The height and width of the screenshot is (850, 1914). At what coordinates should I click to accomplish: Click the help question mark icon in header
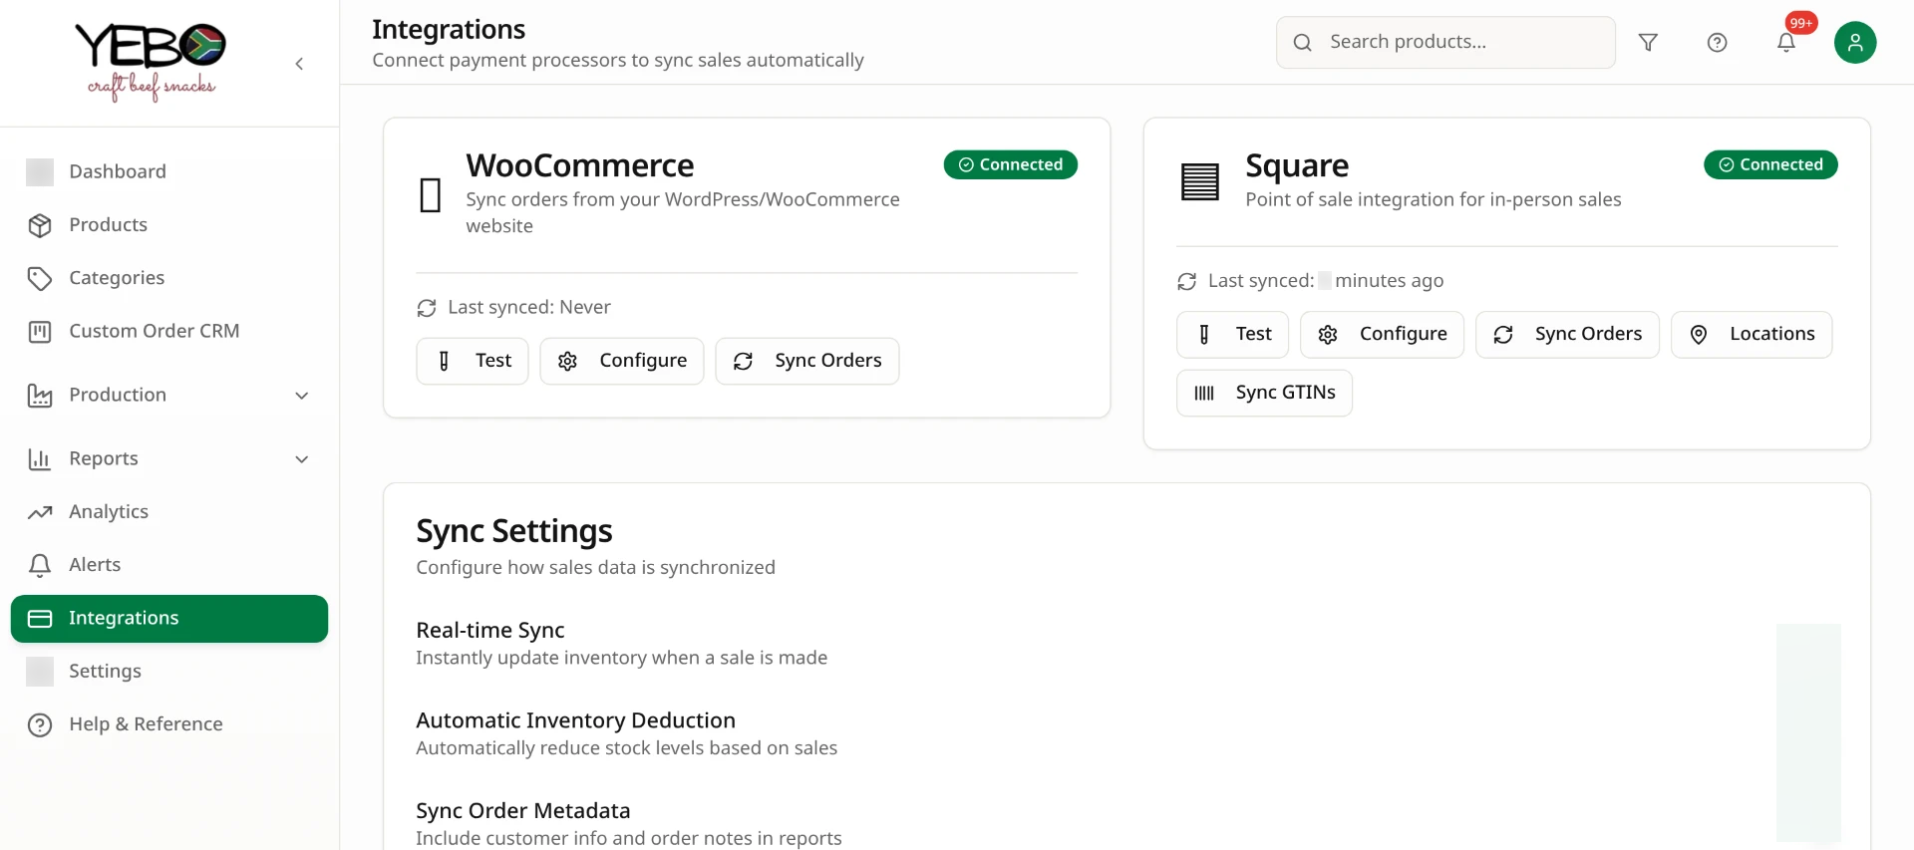point(1717,42)
